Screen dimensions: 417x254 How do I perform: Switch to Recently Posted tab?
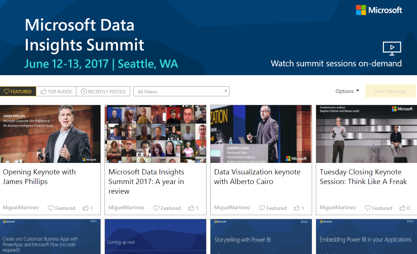point(103,91)
